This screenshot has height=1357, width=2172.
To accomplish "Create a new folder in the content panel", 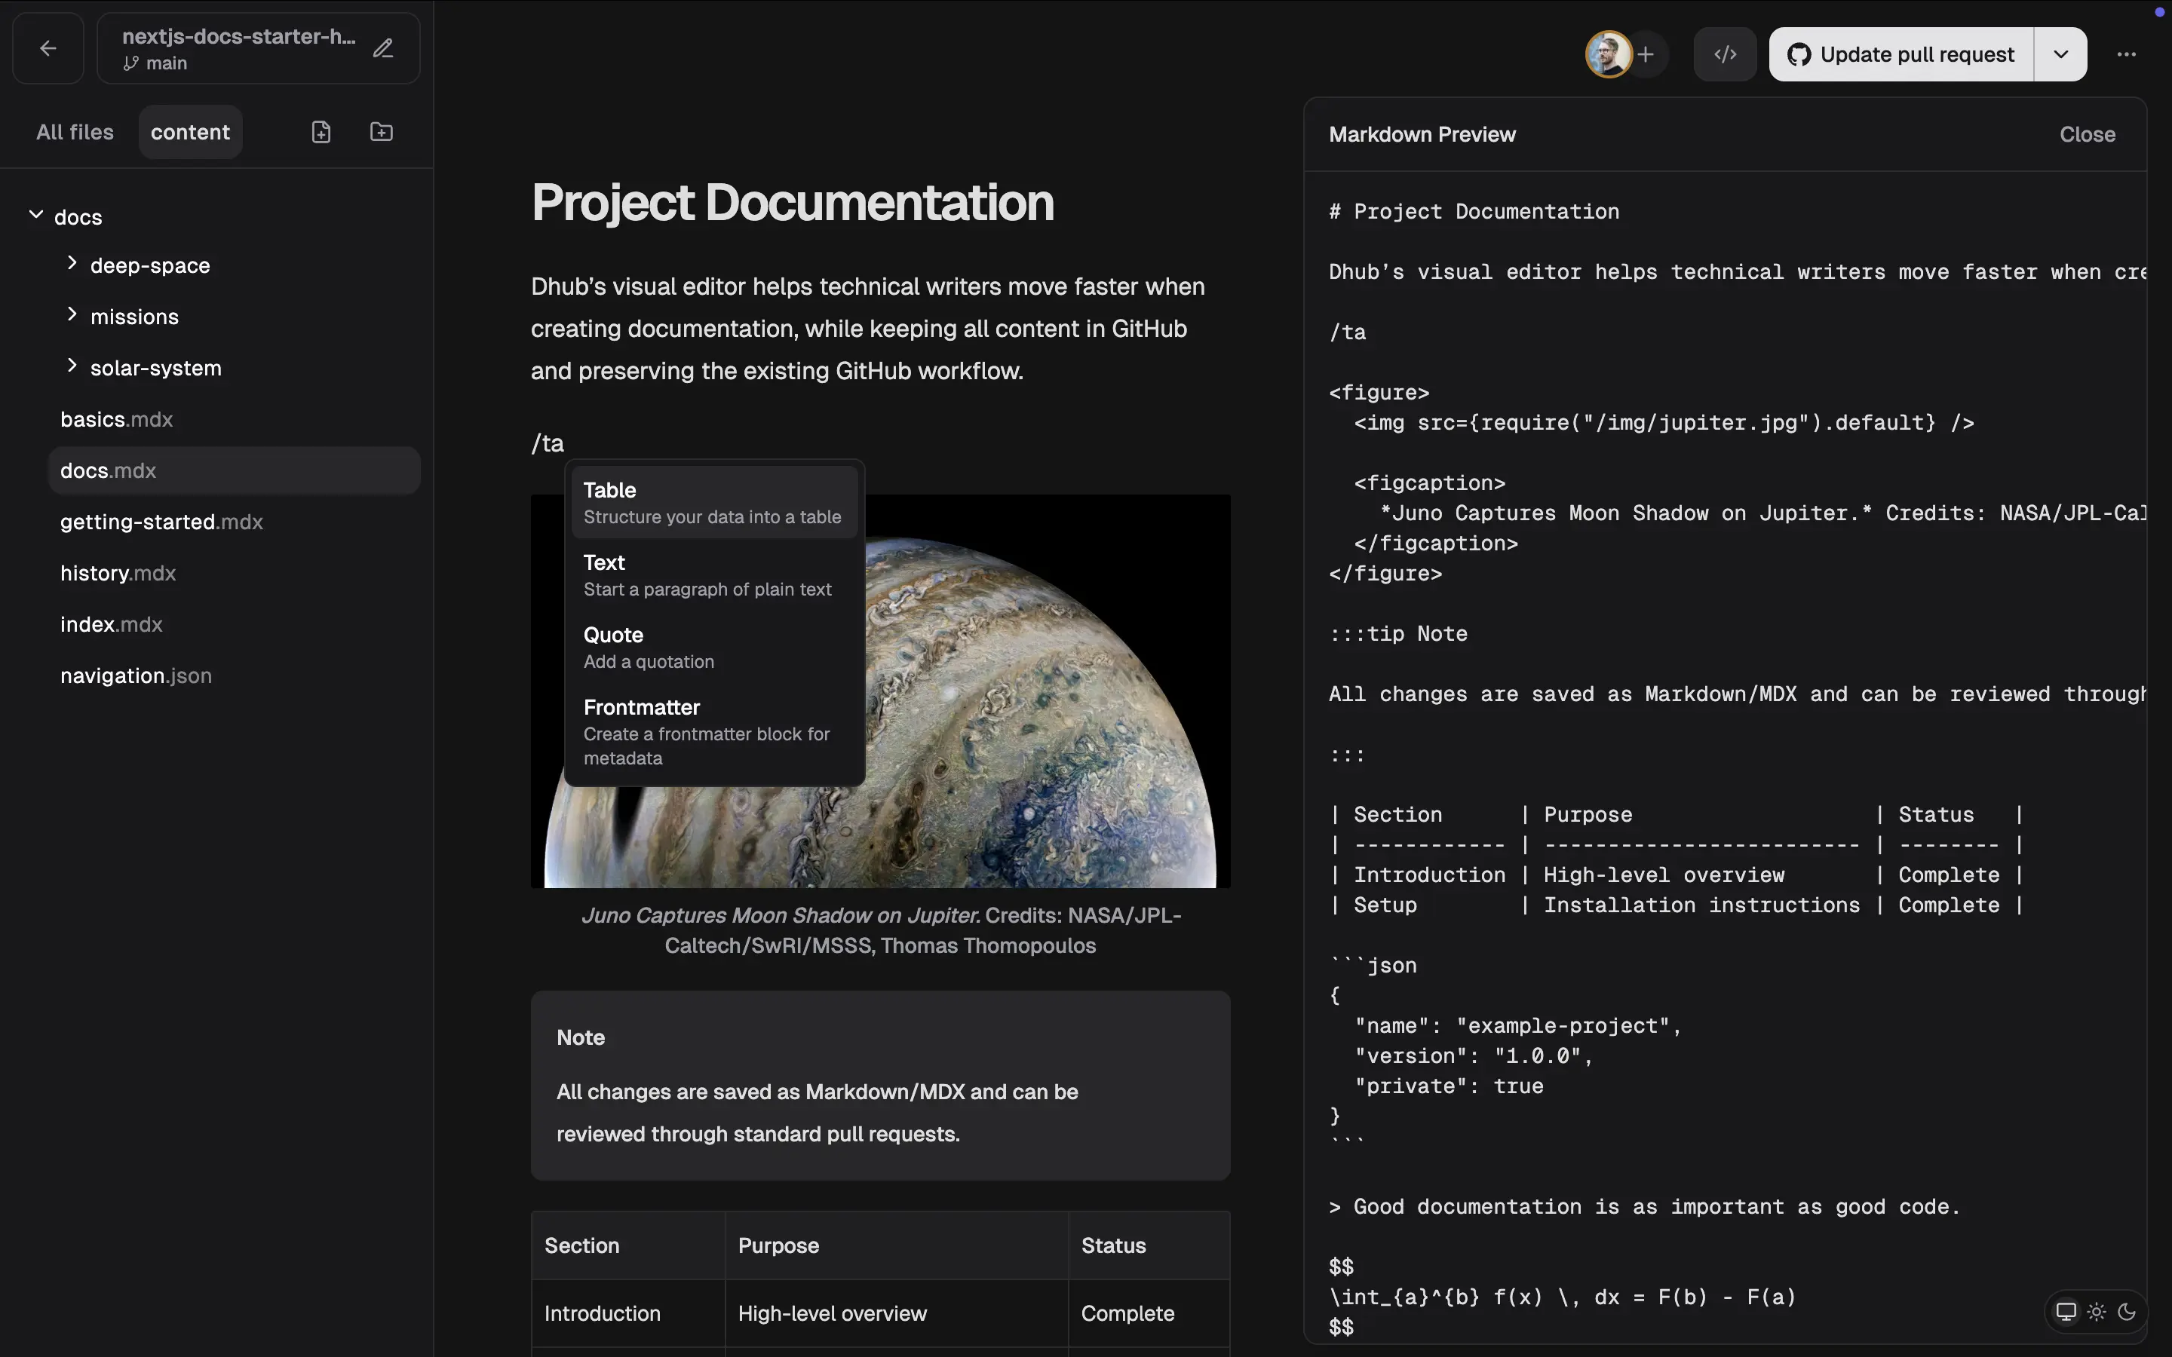I will click(379, 131).
